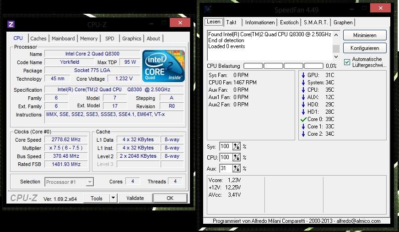399x232 pixels.
Task: Click the Level 2 cache 2 x 2048 KBytes
Action: pyautogui.click(x=138, y=156)
